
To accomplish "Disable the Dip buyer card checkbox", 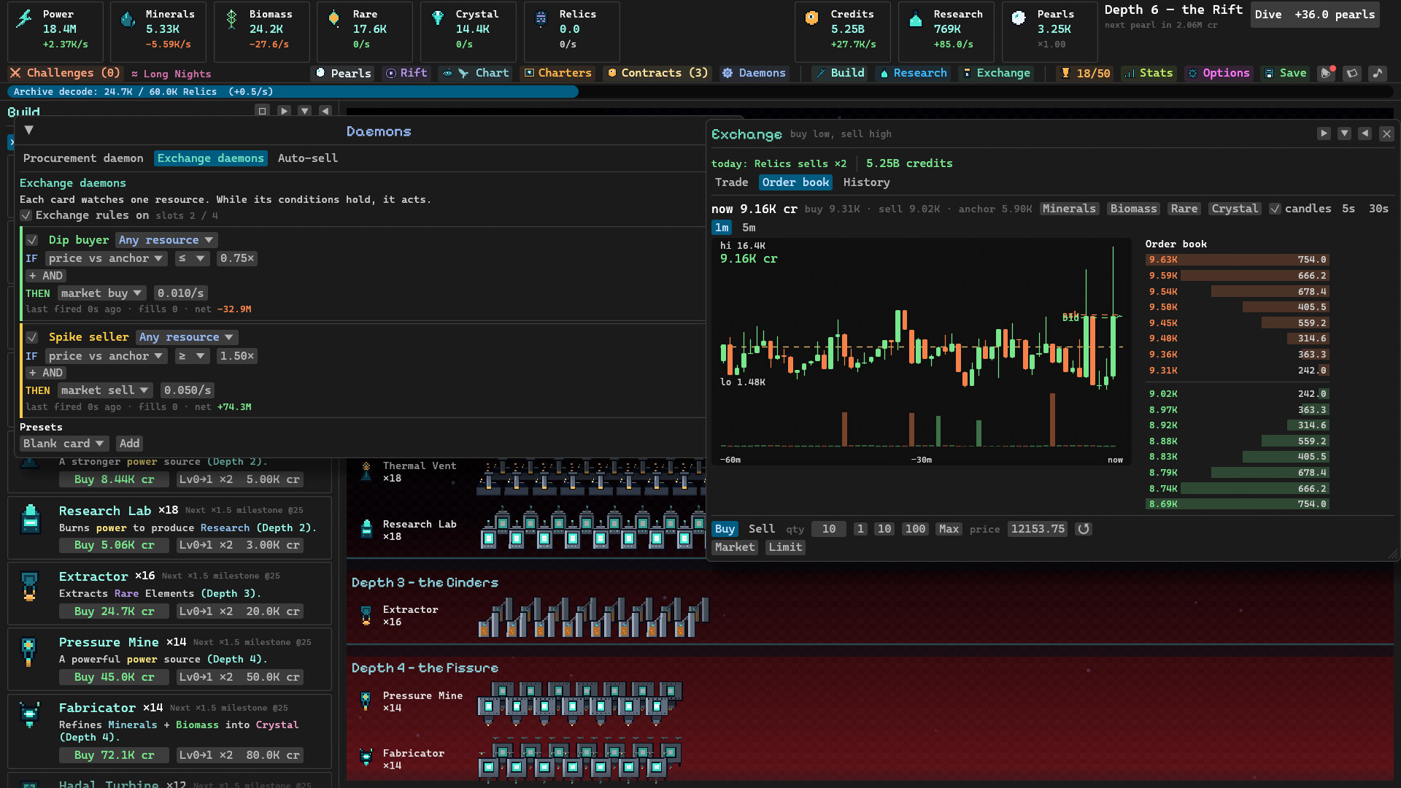I will click(32, 240).
